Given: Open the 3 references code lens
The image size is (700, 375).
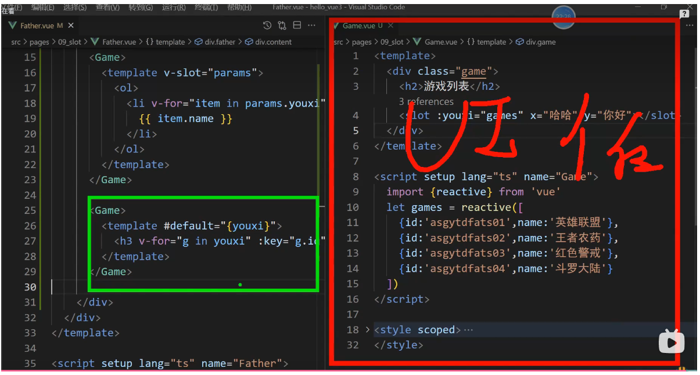Looking at the screenshot, I should [x=426, y=101].
